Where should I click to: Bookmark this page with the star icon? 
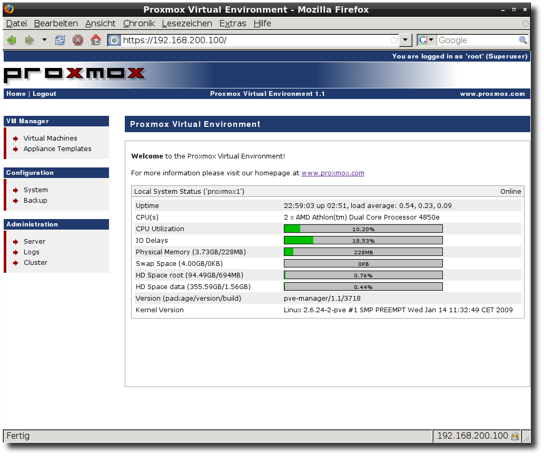pos(393,41)
